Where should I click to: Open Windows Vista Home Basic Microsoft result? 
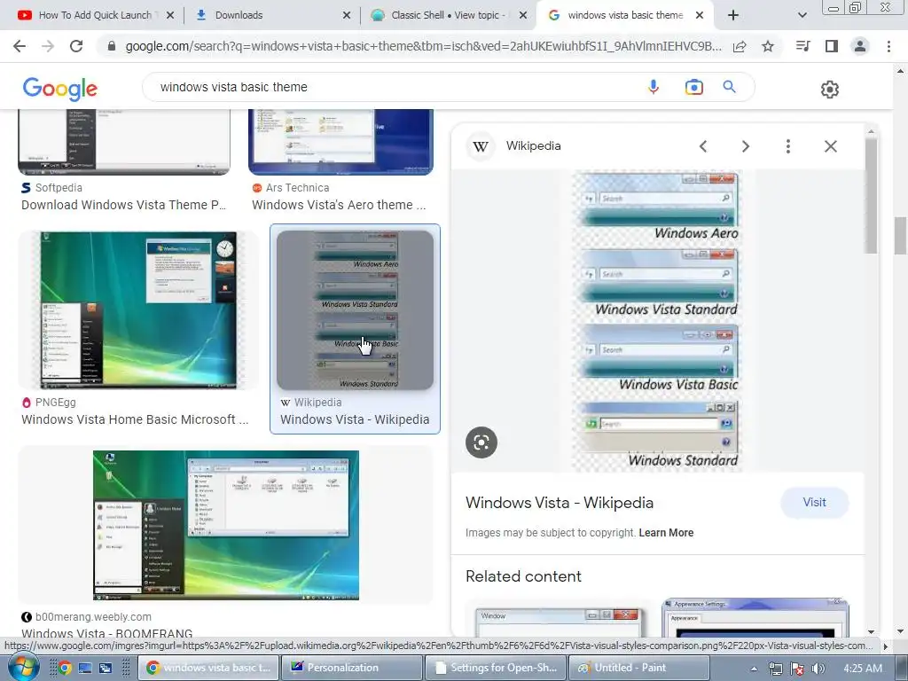click(135, 419)
